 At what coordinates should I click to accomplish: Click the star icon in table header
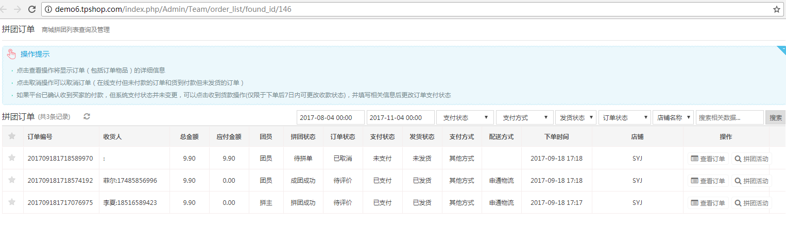[x=12, y=136]
